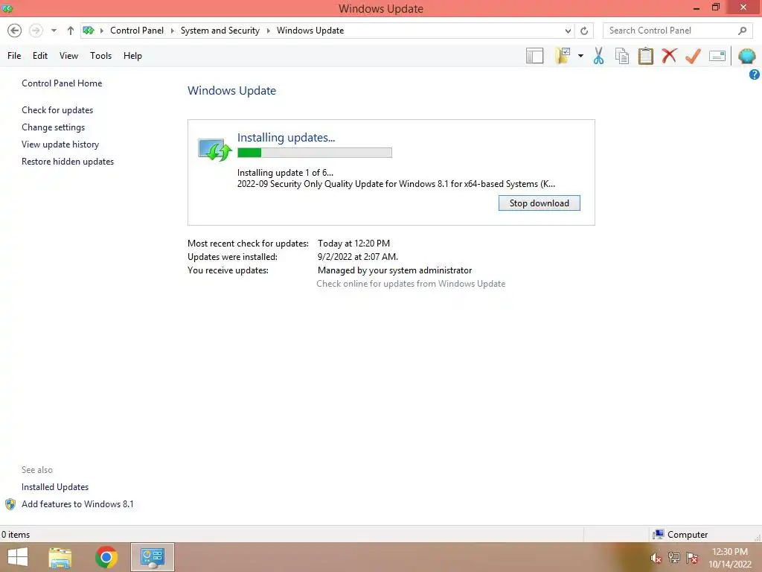Open Action Center flag tray icon
The image size is (762, 572).
[x=692, y=558]
